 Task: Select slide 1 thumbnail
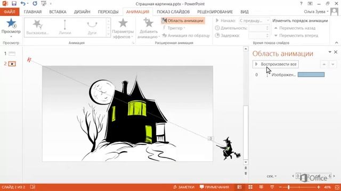[x=12, y=54]
